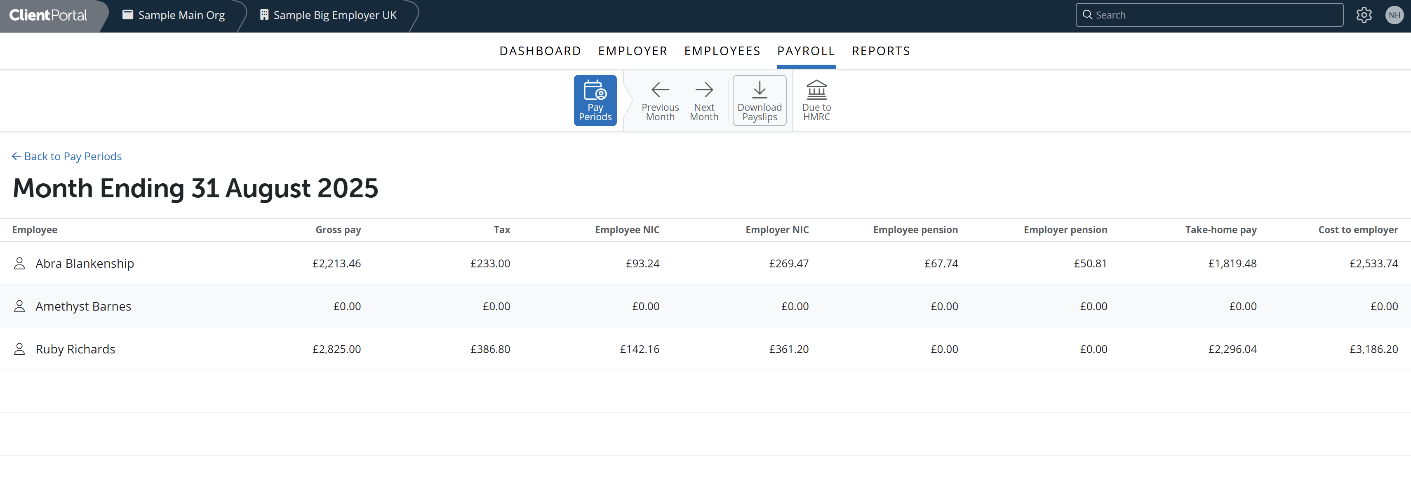
Task: Open the Reports tab
Action: (881, 51)
